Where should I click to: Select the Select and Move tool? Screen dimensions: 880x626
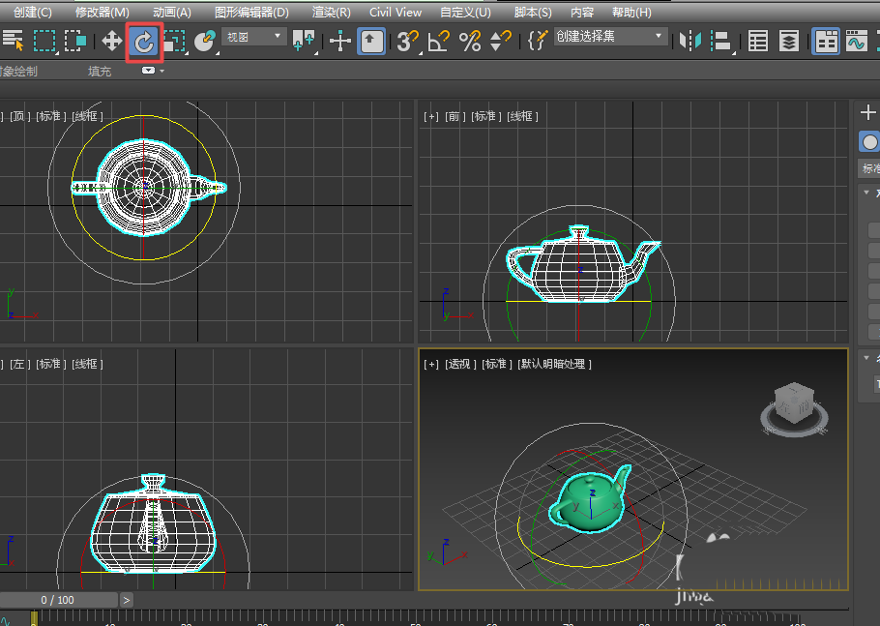110,41
